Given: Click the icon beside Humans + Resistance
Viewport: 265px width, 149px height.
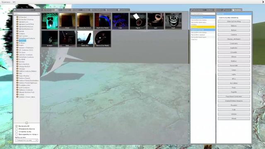Looking at the screenshot, I should click(x=17, y=48).
